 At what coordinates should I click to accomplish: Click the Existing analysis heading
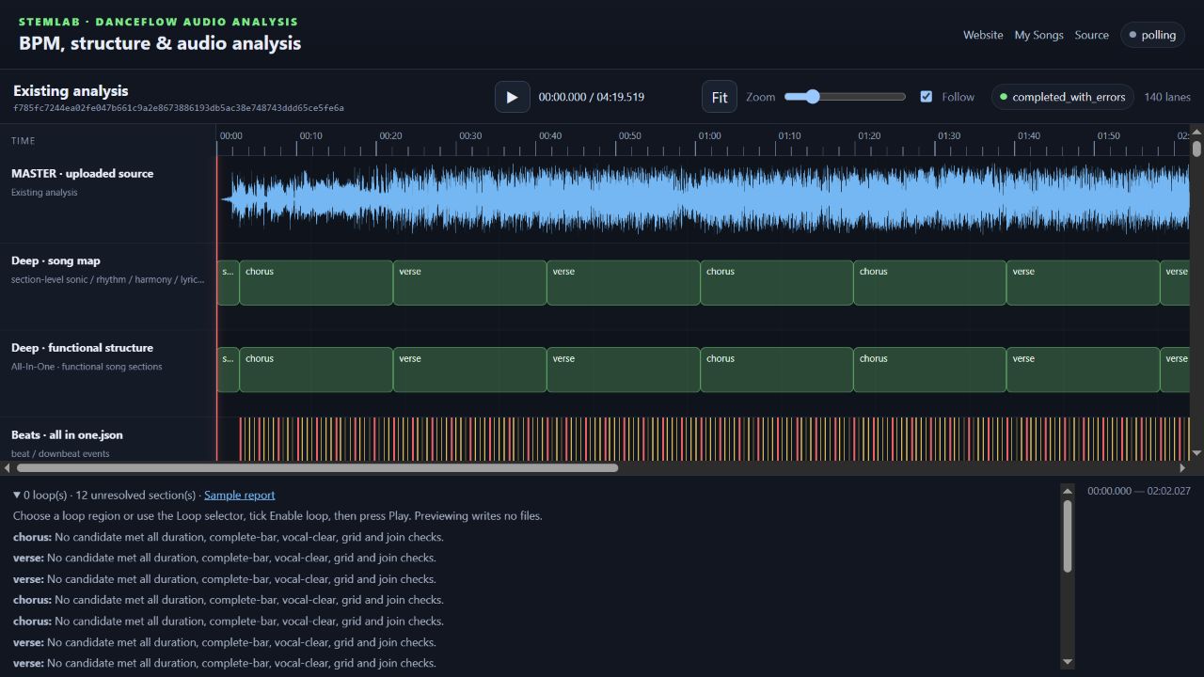click(71, 91)
